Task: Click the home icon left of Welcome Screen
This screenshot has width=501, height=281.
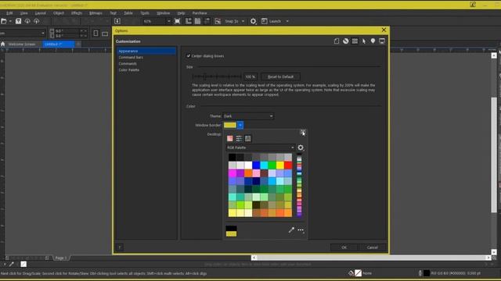Action: [3, 44]
